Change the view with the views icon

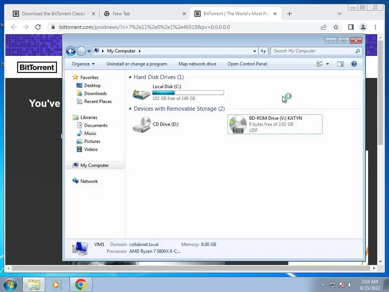319,64
